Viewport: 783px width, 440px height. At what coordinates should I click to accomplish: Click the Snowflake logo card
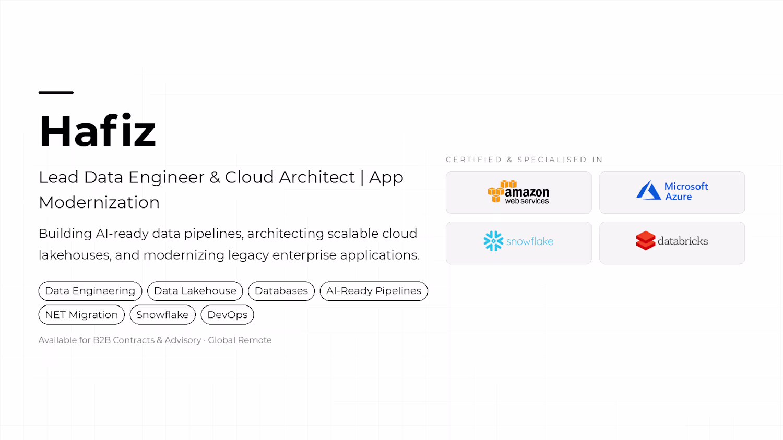pyautogui.click(x=518, y=243)
